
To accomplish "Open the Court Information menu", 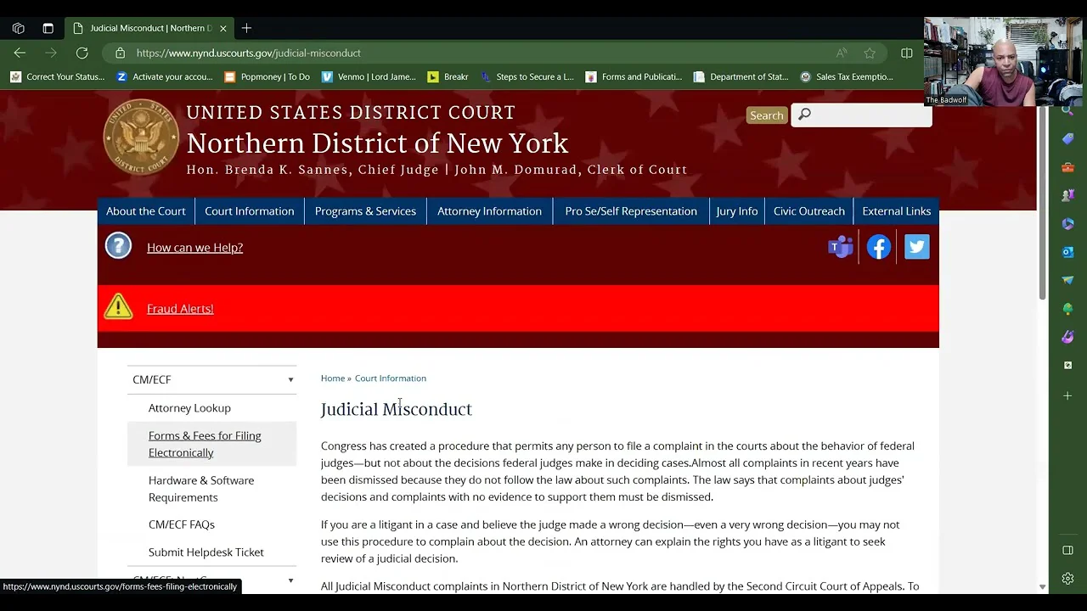I will coord(249,211).
